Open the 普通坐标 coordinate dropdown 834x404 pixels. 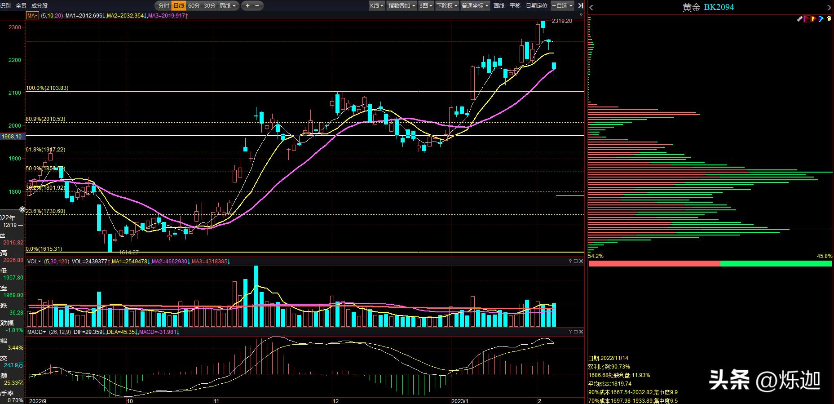[x=475, y=6]
